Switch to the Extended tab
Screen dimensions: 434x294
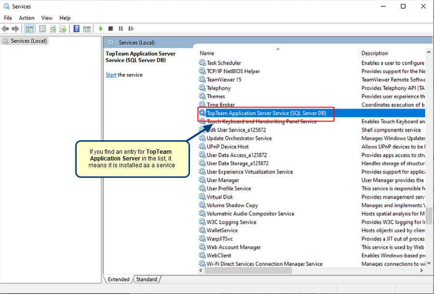pyautogui.click(x=119, y=280)
